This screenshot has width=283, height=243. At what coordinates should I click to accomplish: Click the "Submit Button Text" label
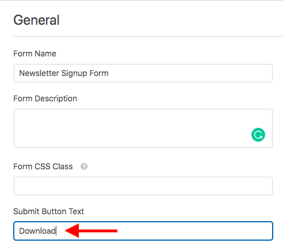tap(49, 211)
